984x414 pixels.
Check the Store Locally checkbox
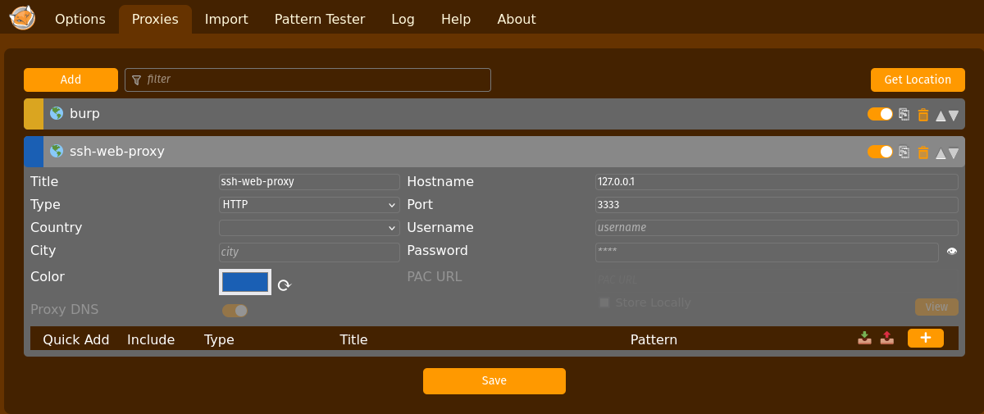(604, 303)
